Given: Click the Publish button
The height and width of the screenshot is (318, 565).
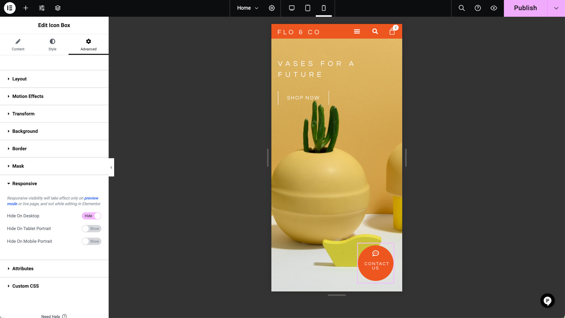Looking at the screenshot, I should (x=525, y=8).
